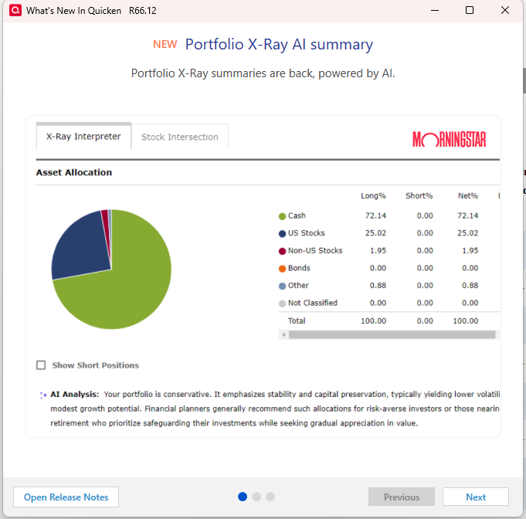Click the Long% column header
The width and height of the screenshot is (526, 519).
coord(373,195)
